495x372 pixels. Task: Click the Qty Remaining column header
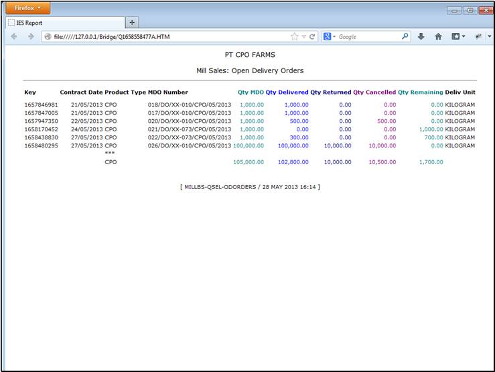pyautogui.click(x=421, y=92)
